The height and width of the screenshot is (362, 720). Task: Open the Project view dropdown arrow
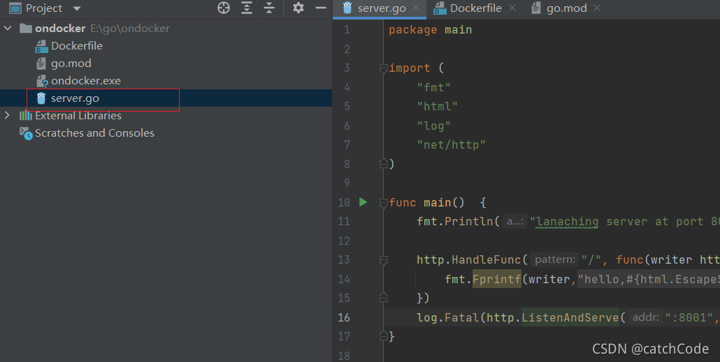pos(77,8)
